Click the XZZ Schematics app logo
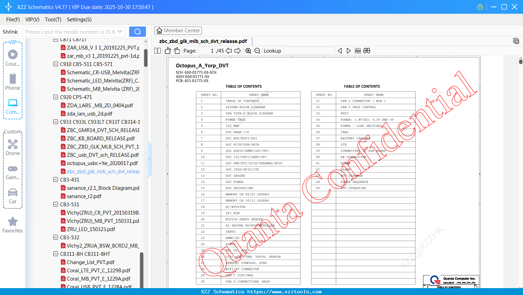The height and width of the screenshot is (295, 523). tap(8, 7)
